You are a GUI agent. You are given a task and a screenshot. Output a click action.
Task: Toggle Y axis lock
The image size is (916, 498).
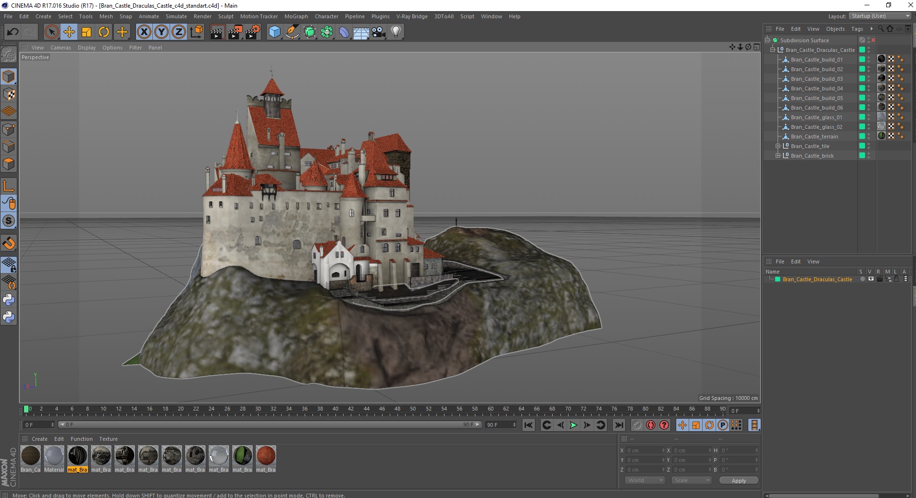click(161, 32)
